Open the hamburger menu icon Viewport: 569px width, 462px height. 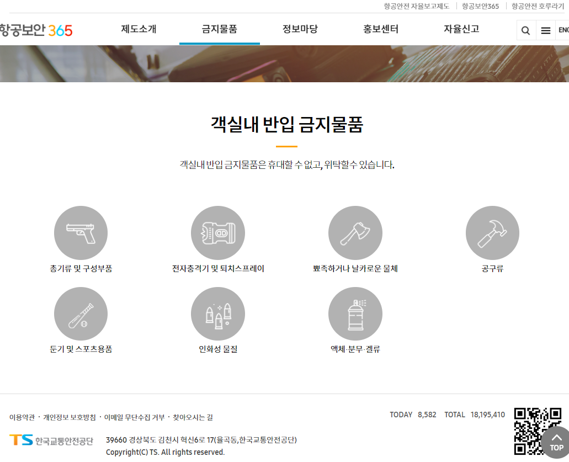tap(545, 30)
